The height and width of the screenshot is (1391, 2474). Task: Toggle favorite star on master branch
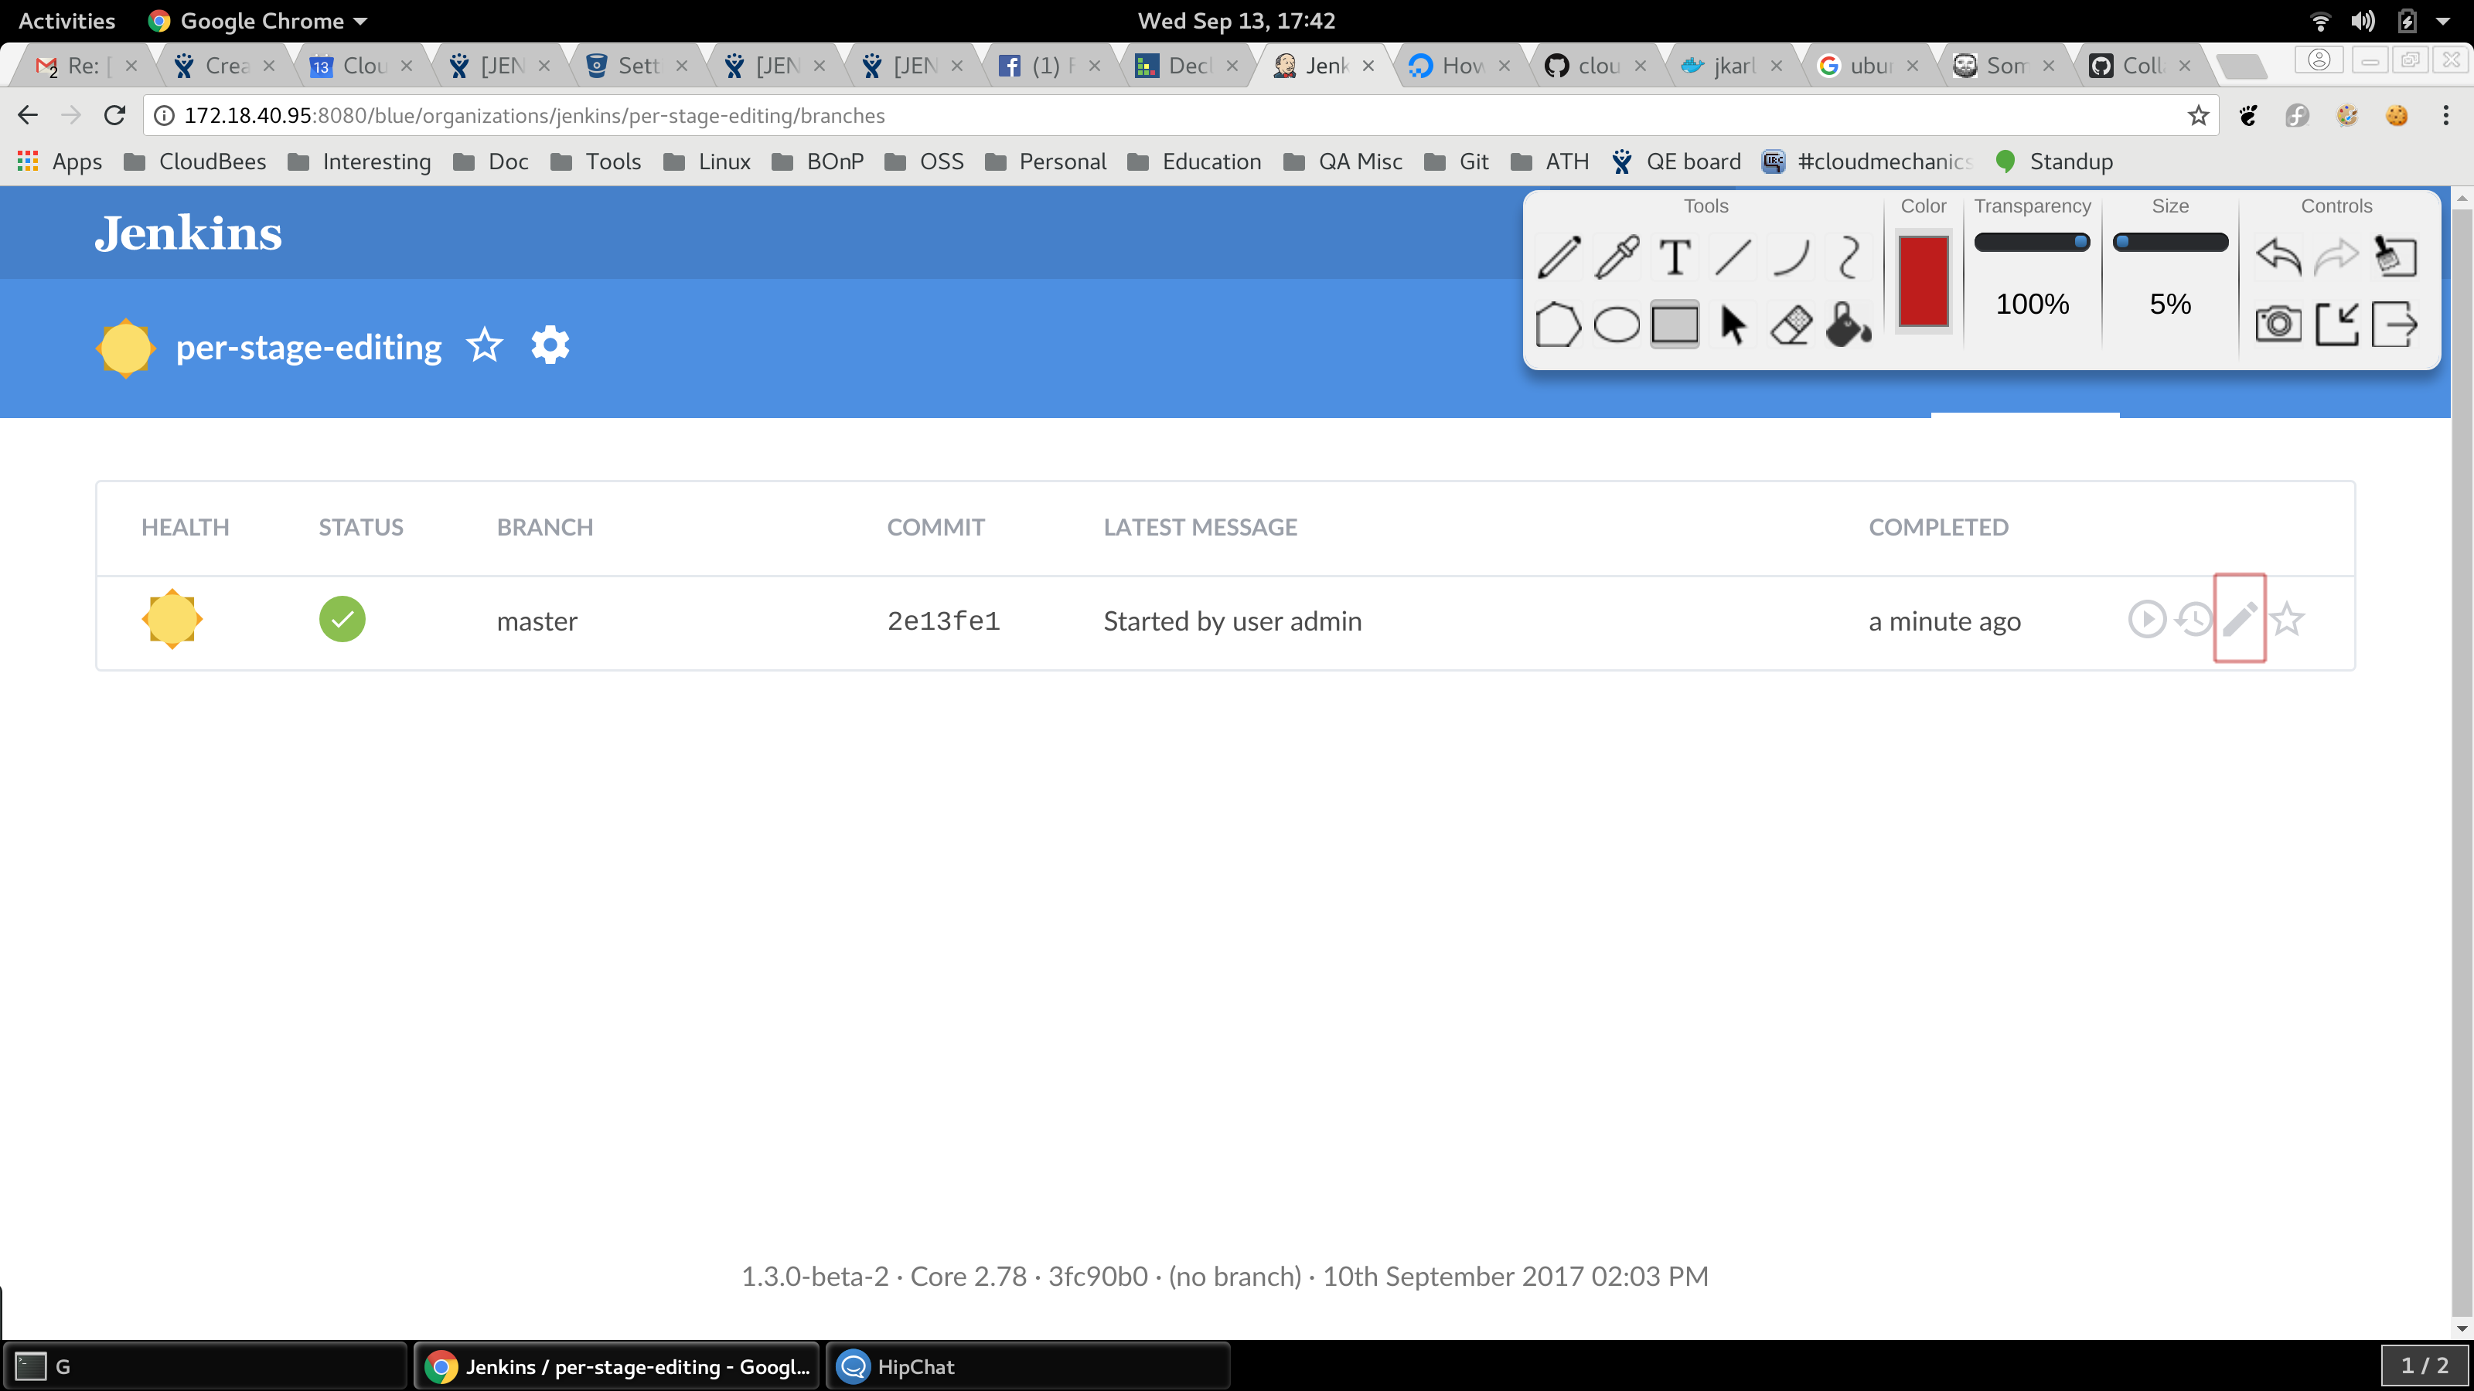(x=2288, y=619)
